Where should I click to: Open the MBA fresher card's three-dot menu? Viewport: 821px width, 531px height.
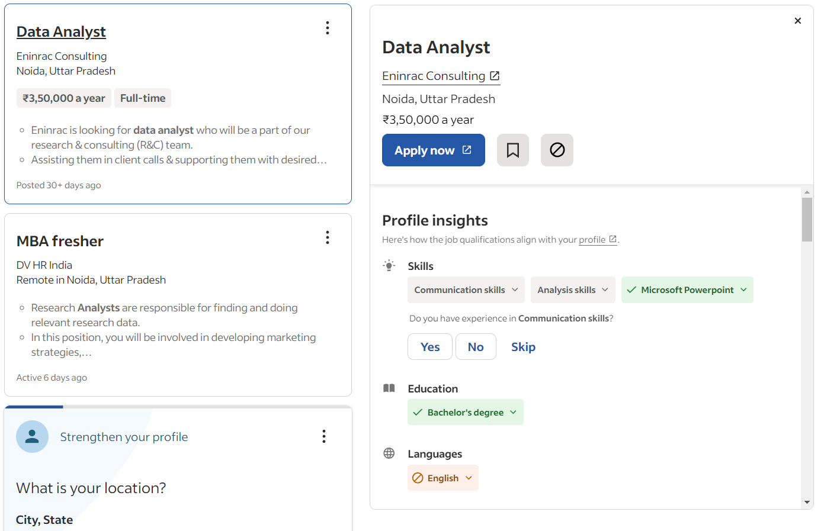point(328,237)
